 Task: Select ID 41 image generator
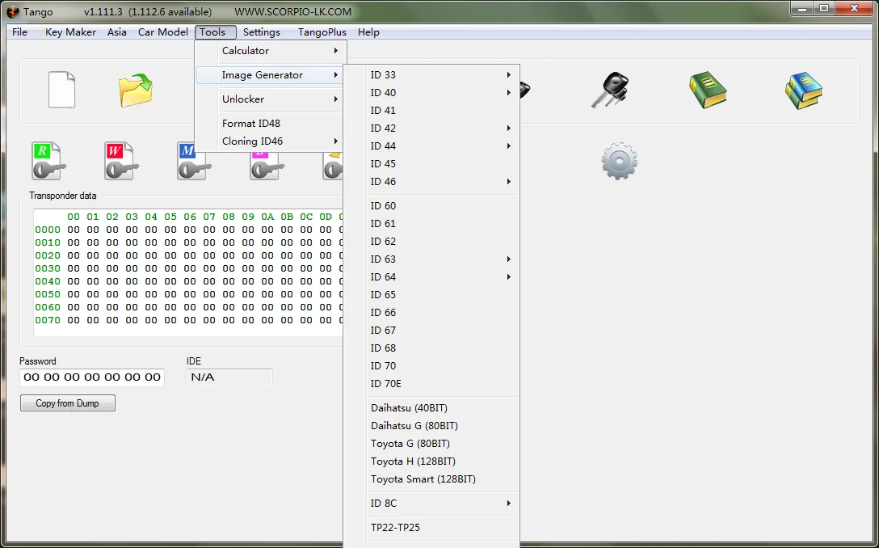pos(431,111)
